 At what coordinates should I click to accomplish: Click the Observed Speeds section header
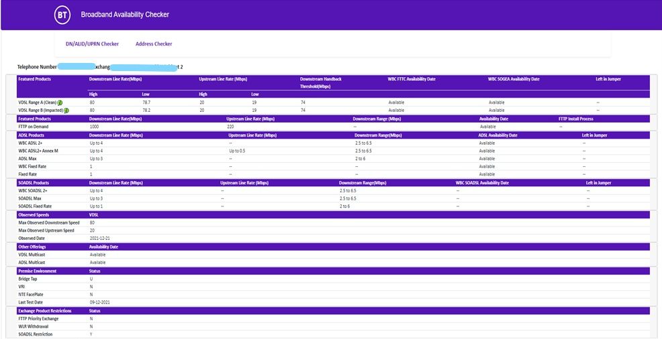34,214
